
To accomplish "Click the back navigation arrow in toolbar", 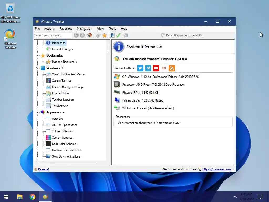I will (x=76, y=35).
